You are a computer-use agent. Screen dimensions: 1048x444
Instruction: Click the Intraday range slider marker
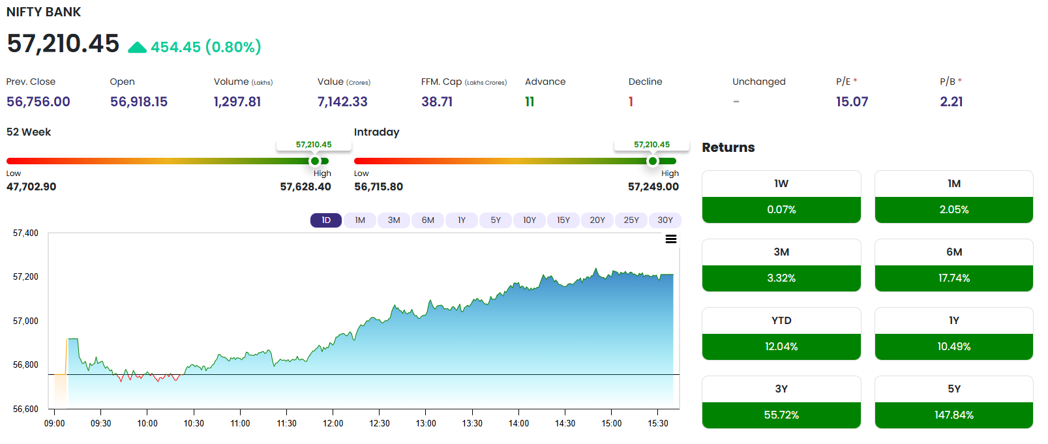coord(653,161)
